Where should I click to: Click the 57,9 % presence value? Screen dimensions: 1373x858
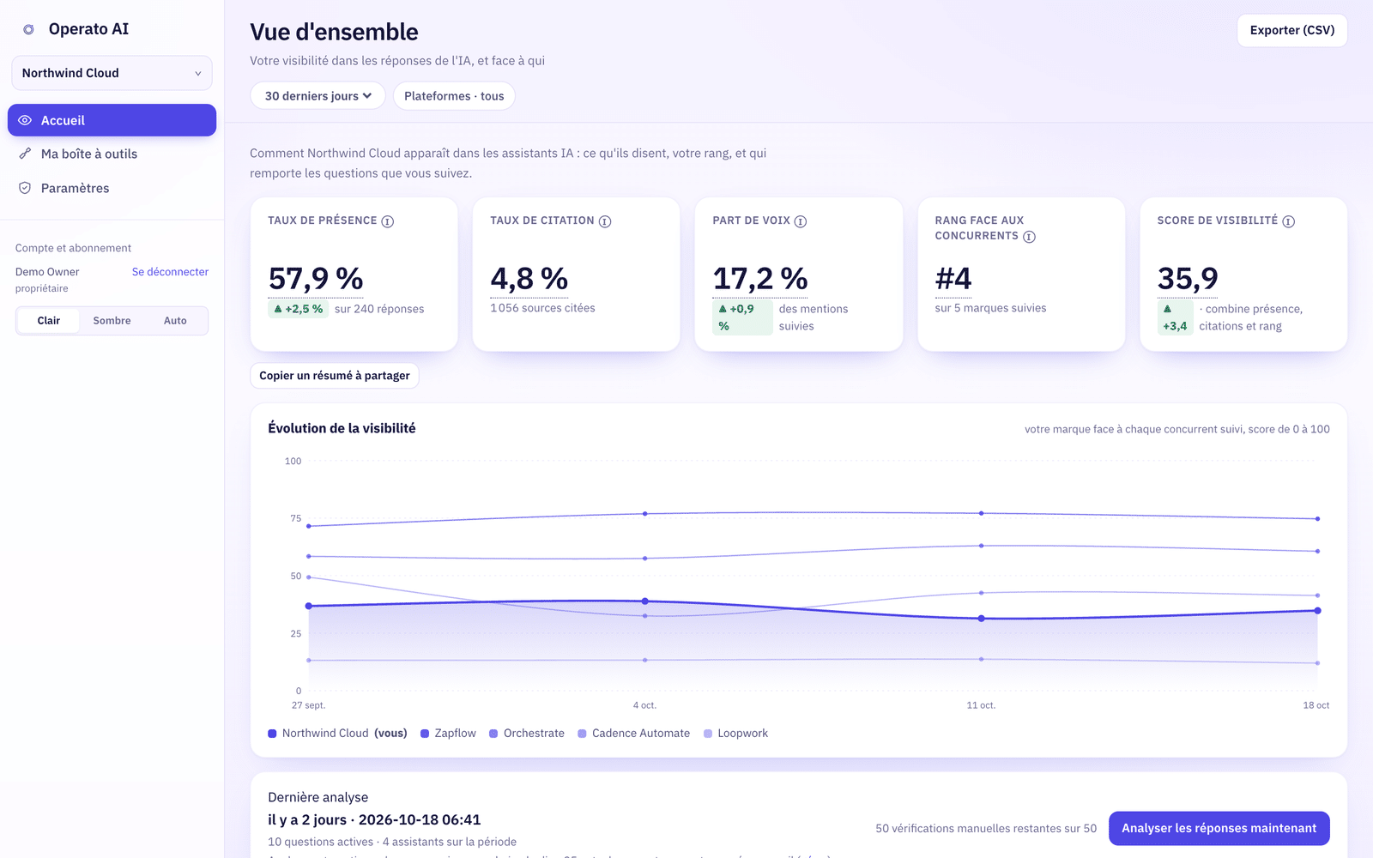pyautogui.click(x=316, y=279)
